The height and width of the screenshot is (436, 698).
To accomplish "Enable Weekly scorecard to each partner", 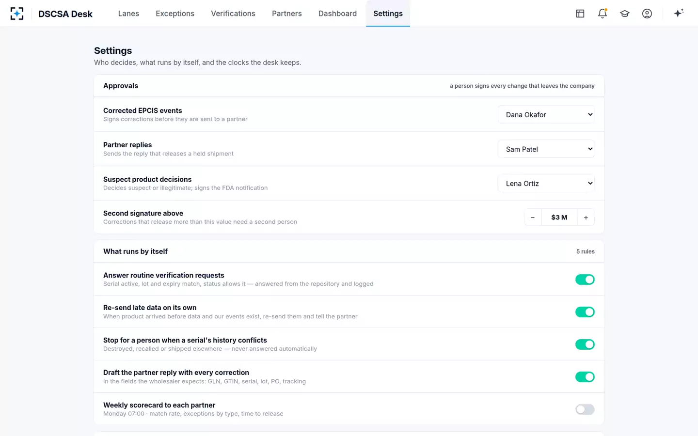I will [585, 409].
